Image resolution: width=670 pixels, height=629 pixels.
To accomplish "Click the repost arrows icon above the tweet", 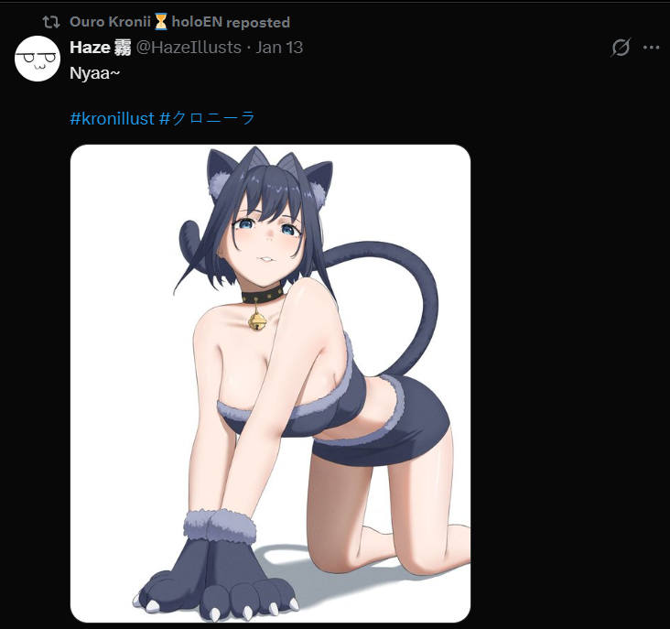I will coord(51,22).
